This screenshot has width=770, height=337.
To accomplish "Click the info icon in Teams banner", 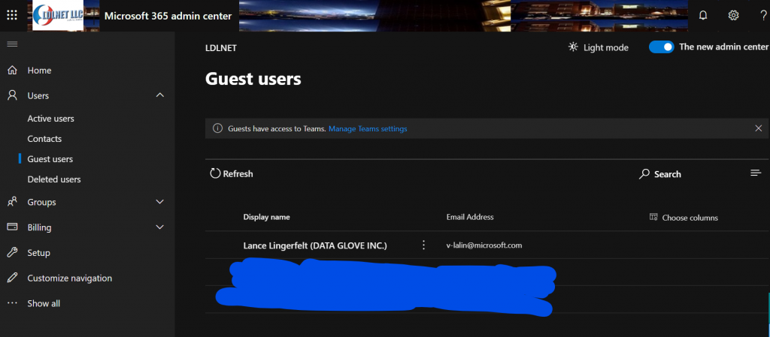I will 217,128.
